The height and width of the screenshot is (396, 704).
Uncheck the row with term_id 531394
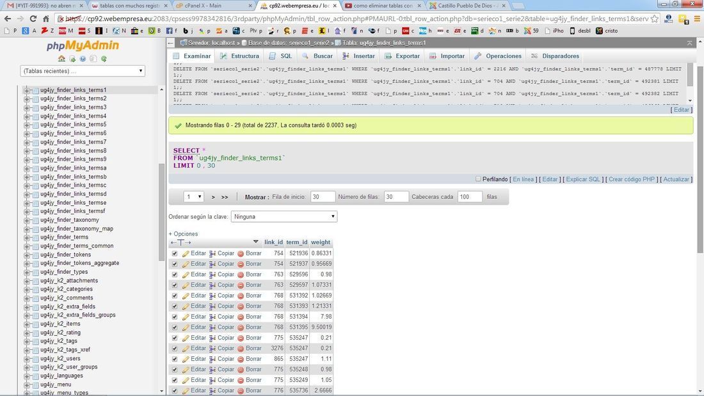click(x=175, y=317)
